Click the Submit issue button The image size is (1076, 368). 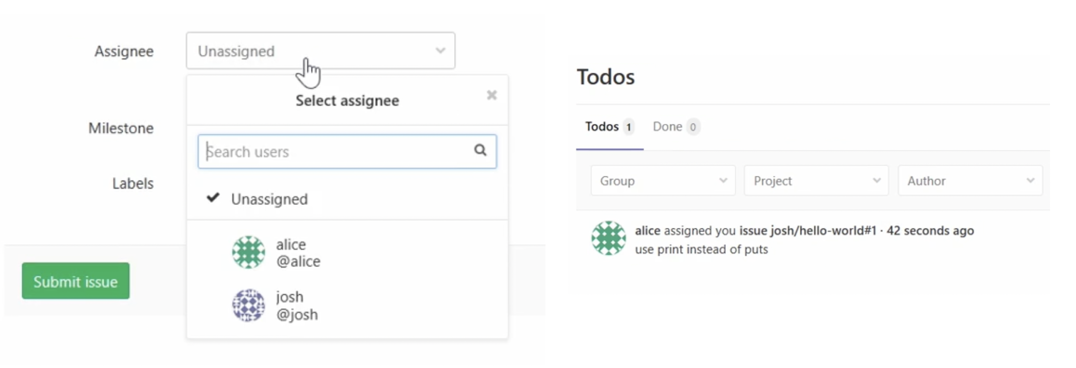tap(75, 281)
